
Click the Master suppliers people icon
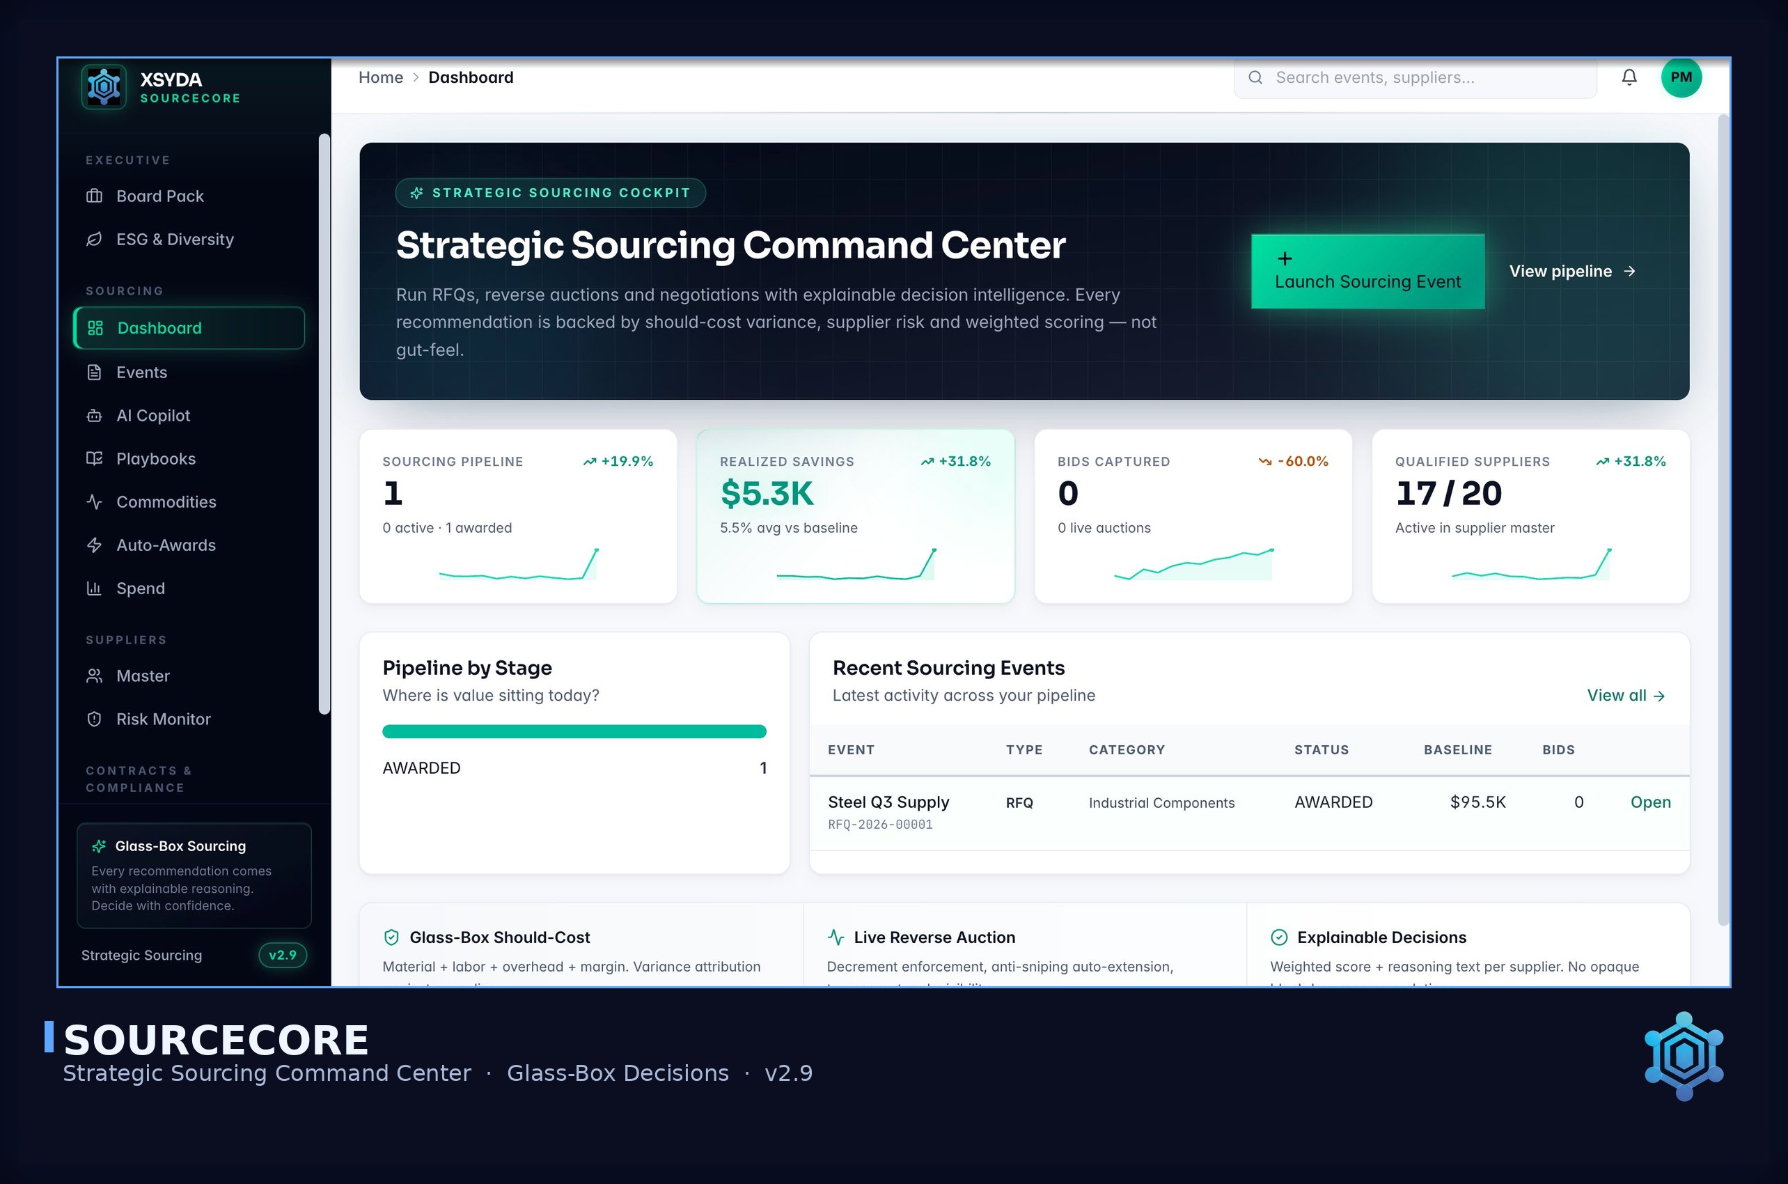[95, 676]
